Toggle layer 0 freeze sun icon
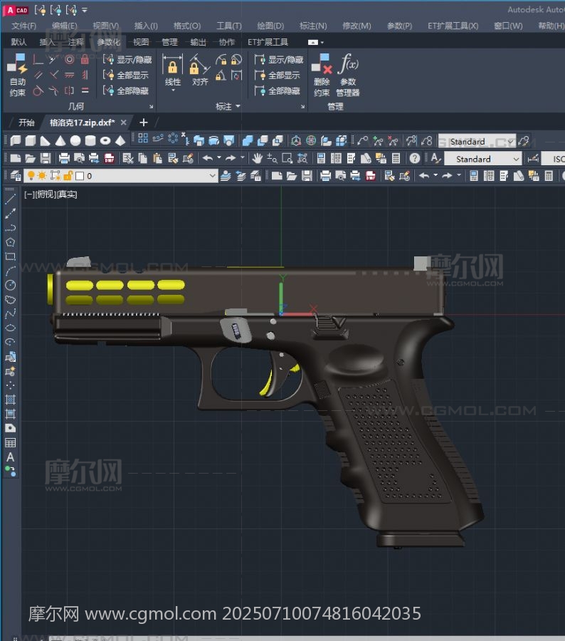This screenshot has height=641, width=565. 42,176
